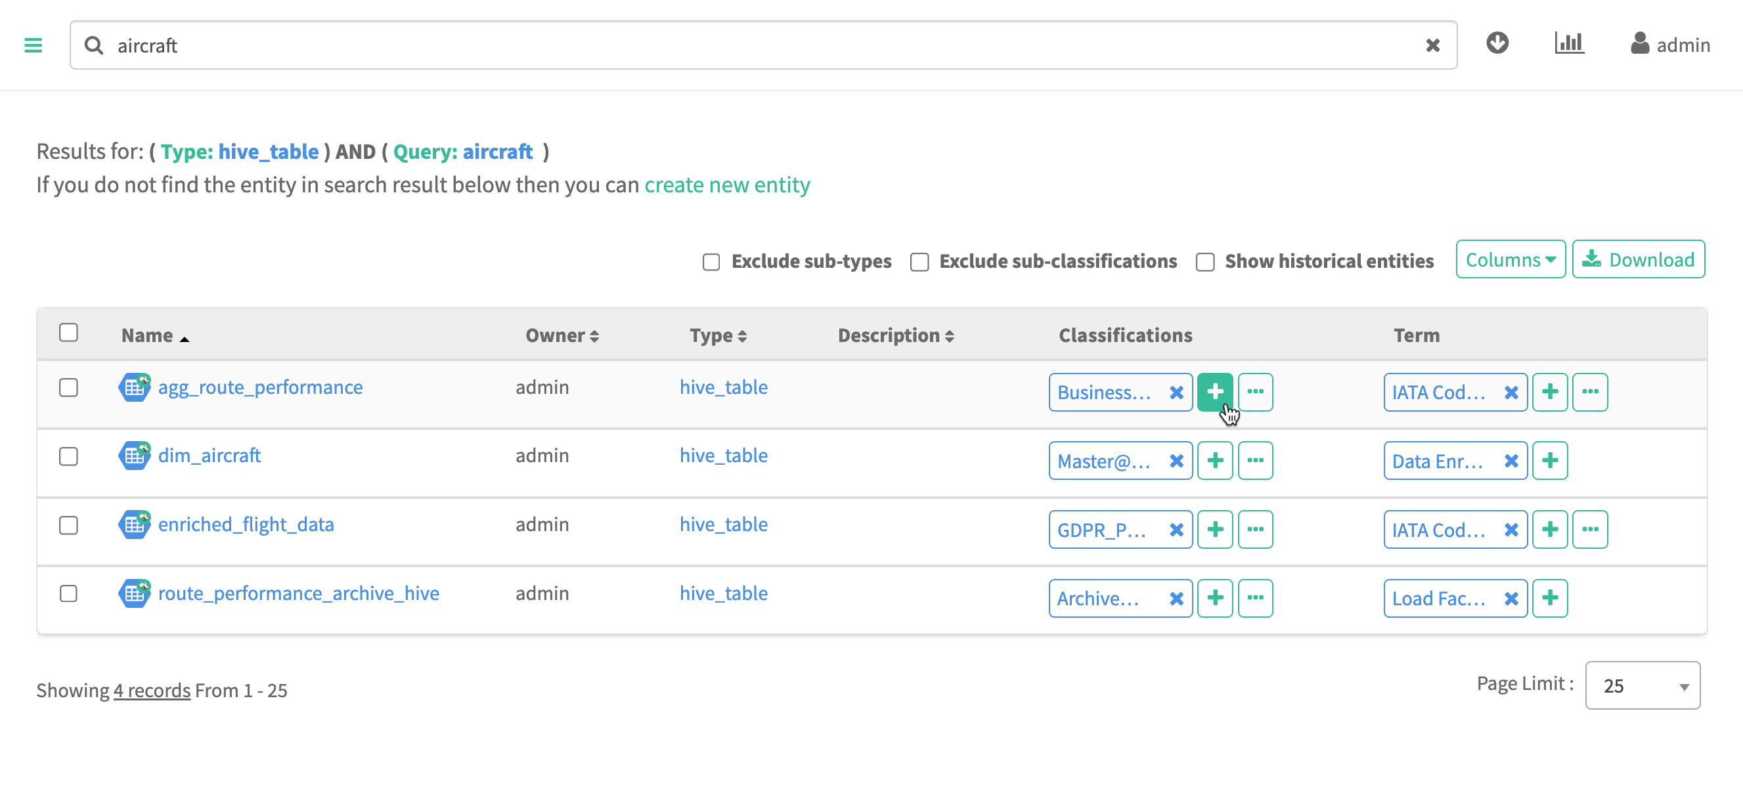The image size is (1743, 793).
Task: Open the Page Limit dropdown
Action: click(1642, 686)
